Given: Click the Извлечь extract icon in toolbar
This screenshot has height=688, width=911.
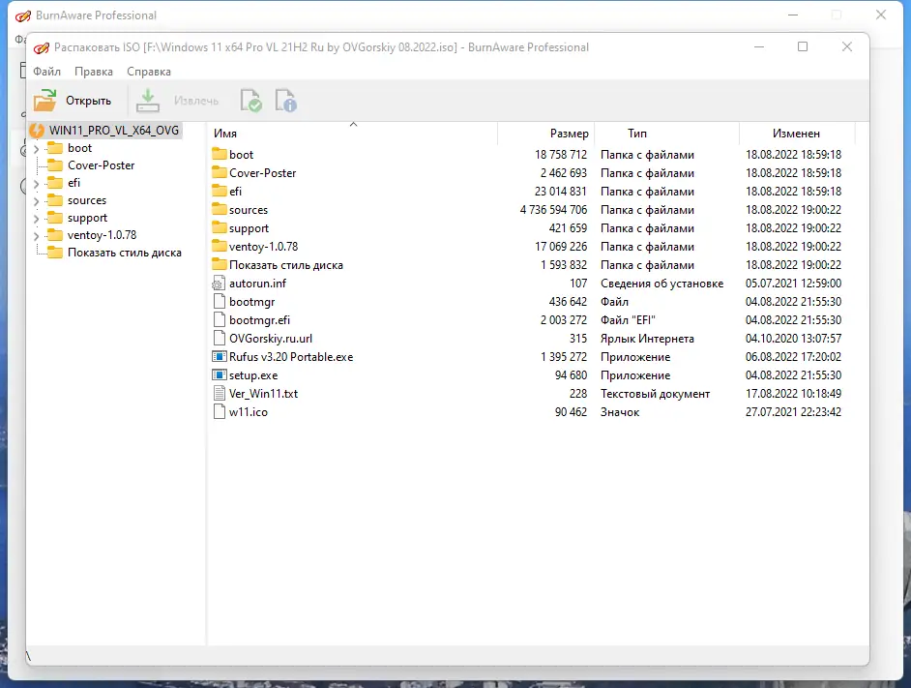Looking at the screenshot, I should (x=148, y=100).
